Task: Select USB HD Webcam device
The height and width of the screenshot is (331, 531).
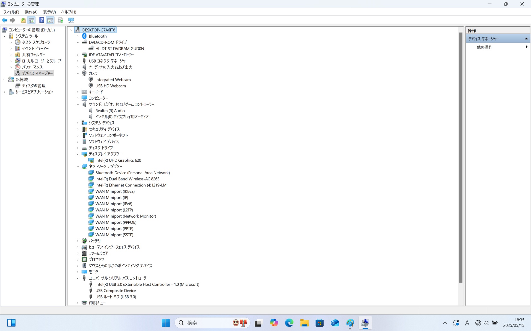Action: (x=110, y=86)
